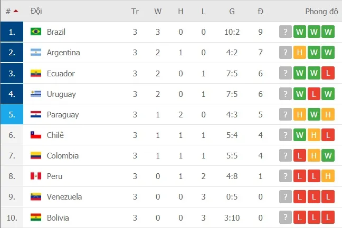
Task: Click the Phong độ column header
Action: coord(321,11)
